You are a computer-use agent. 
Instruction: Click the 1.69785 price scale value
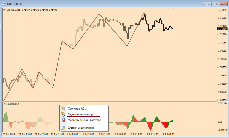(222, 100)
